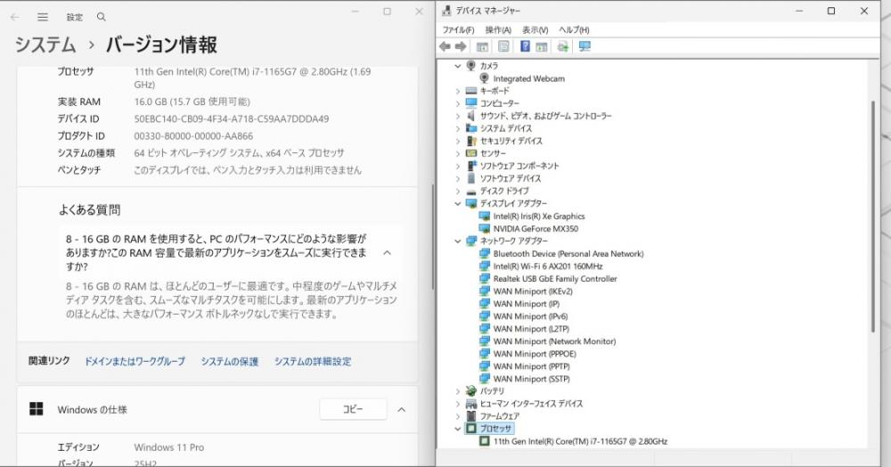The image size is (891, 467).
Task: Collapse the RAM FAQ answer chevron
Action: 387,253
